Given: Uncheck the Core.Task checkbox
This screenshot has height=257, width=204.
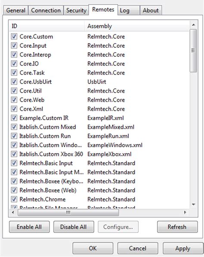Looking at the screenshot, I should (14, 73).
